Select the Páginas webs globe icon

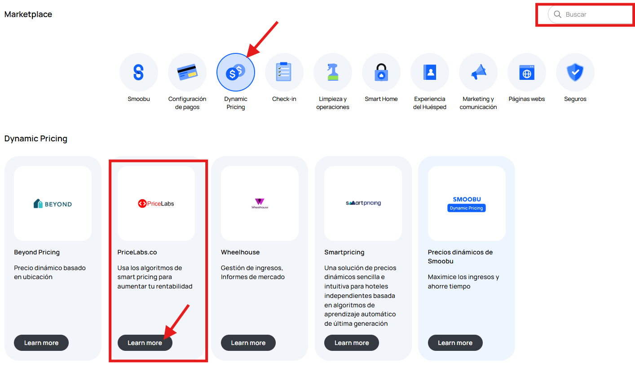pos(527,72)
